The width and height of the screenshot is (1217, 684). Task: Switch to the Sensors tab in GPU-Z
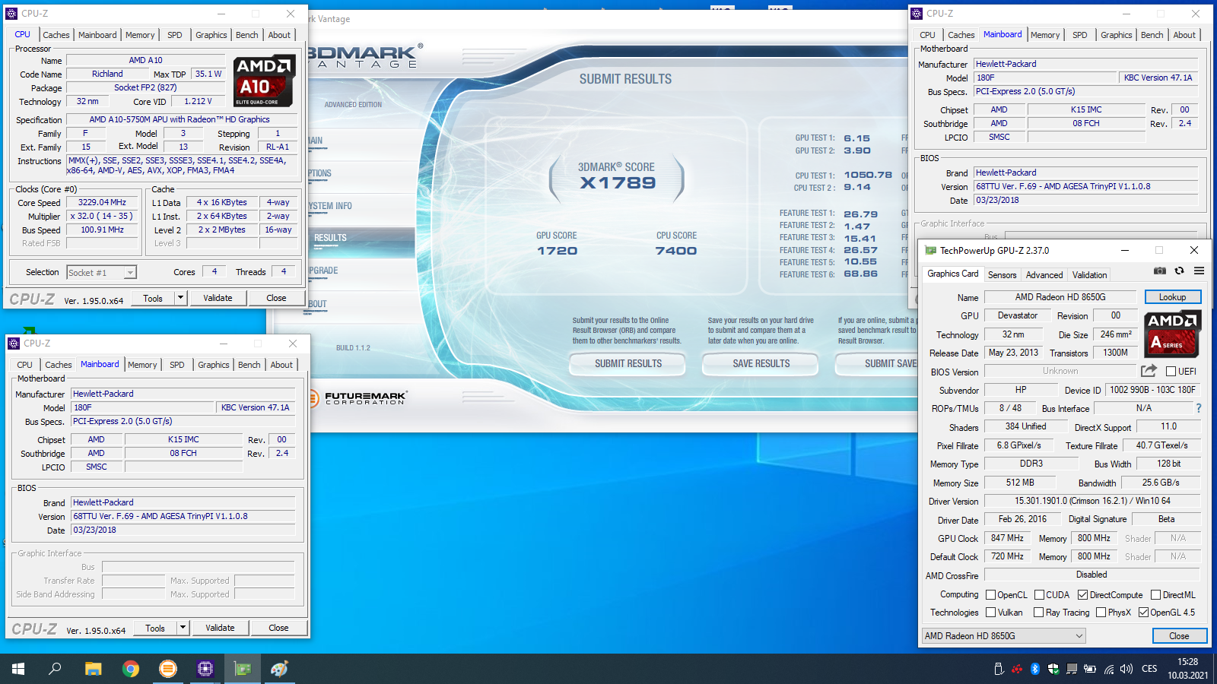click(x=1002, y=275)
